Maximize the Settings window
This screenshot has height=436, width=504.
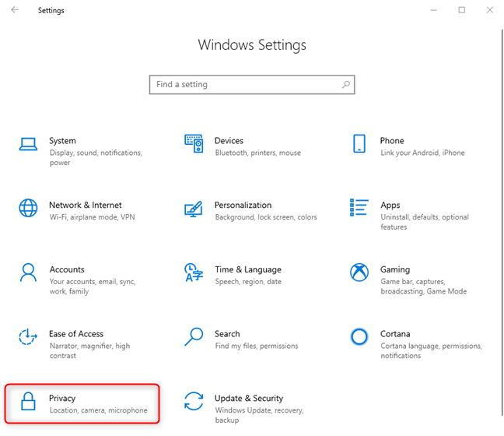tap(461, 10)
